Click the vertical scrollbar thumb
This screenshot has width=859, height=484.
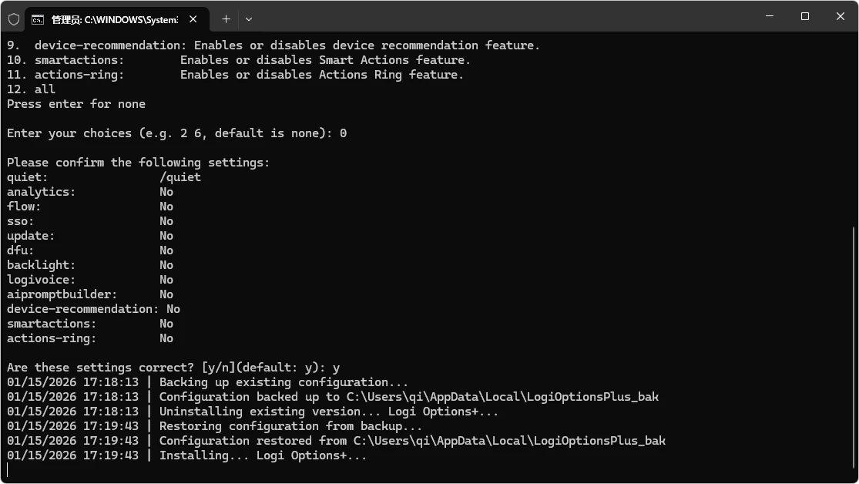click(854, 347)
